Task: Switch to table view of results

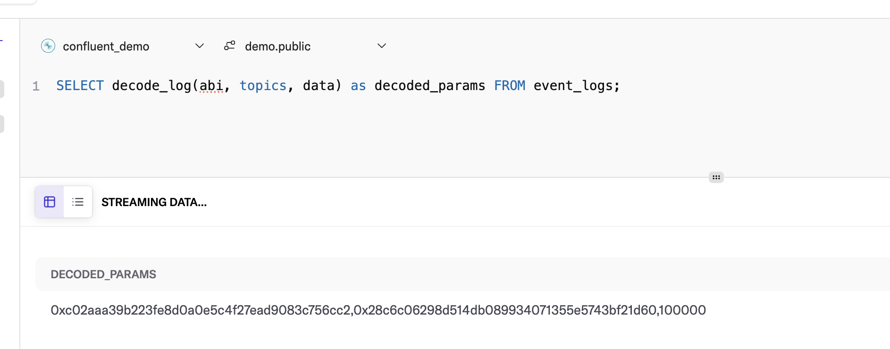Action: (50, 202)
